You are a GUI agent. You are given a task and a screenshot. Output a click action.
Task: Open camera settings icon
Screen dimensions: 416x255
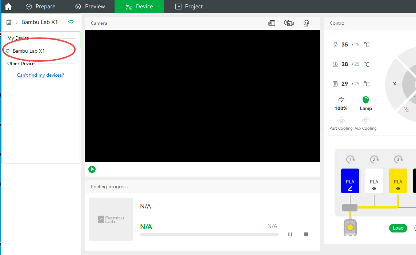click(306, 23)
